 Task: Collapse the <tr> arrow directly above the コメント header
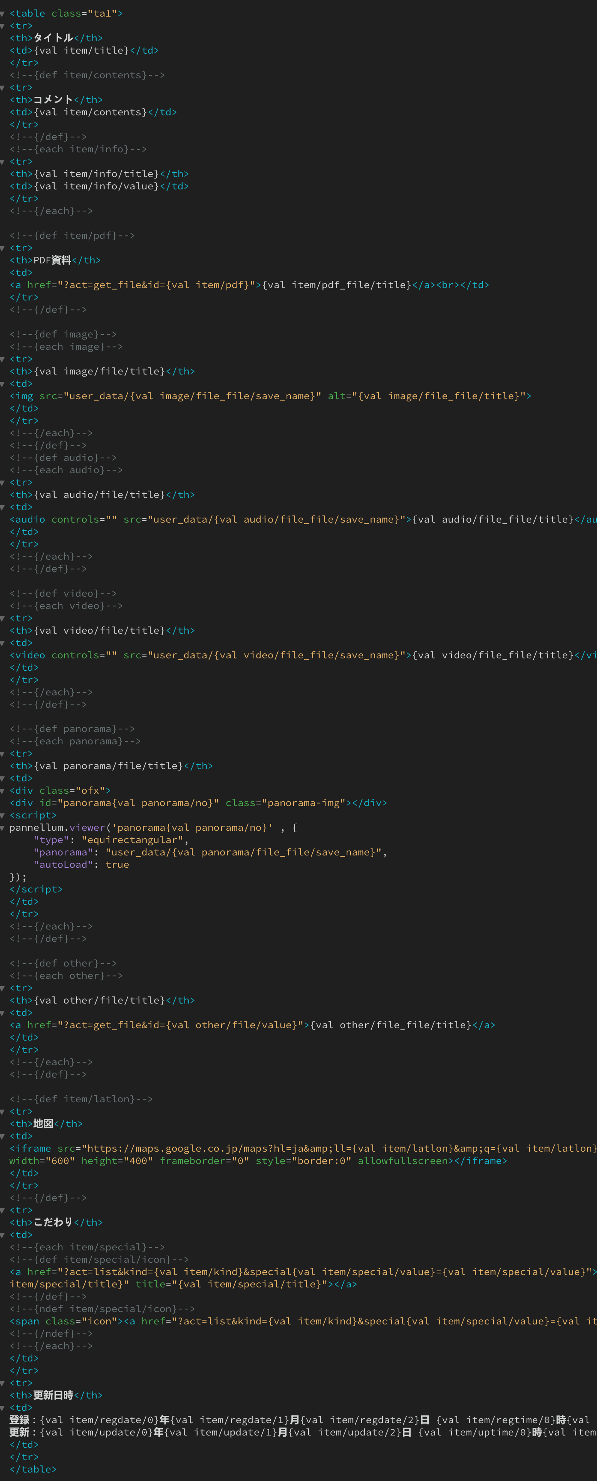tap(3, 88)
